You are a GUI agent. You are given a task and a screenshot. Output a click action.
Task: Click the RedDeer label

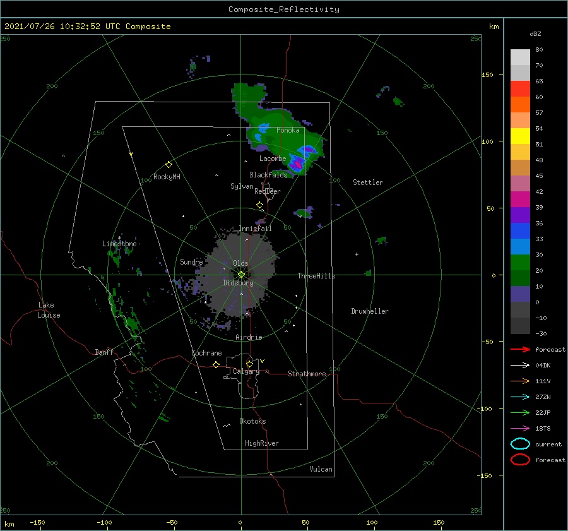coord(268,191)
